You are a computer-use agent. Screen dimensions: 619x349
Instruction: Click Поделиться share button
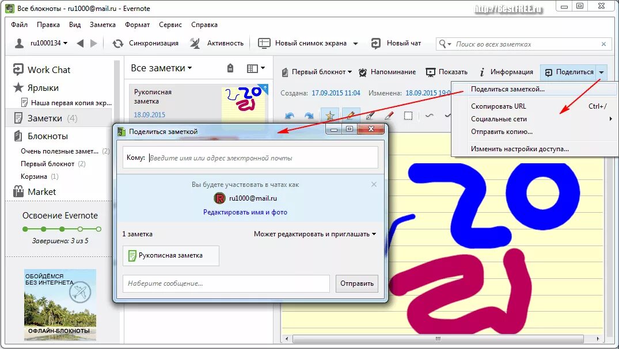tap(569, 72)
